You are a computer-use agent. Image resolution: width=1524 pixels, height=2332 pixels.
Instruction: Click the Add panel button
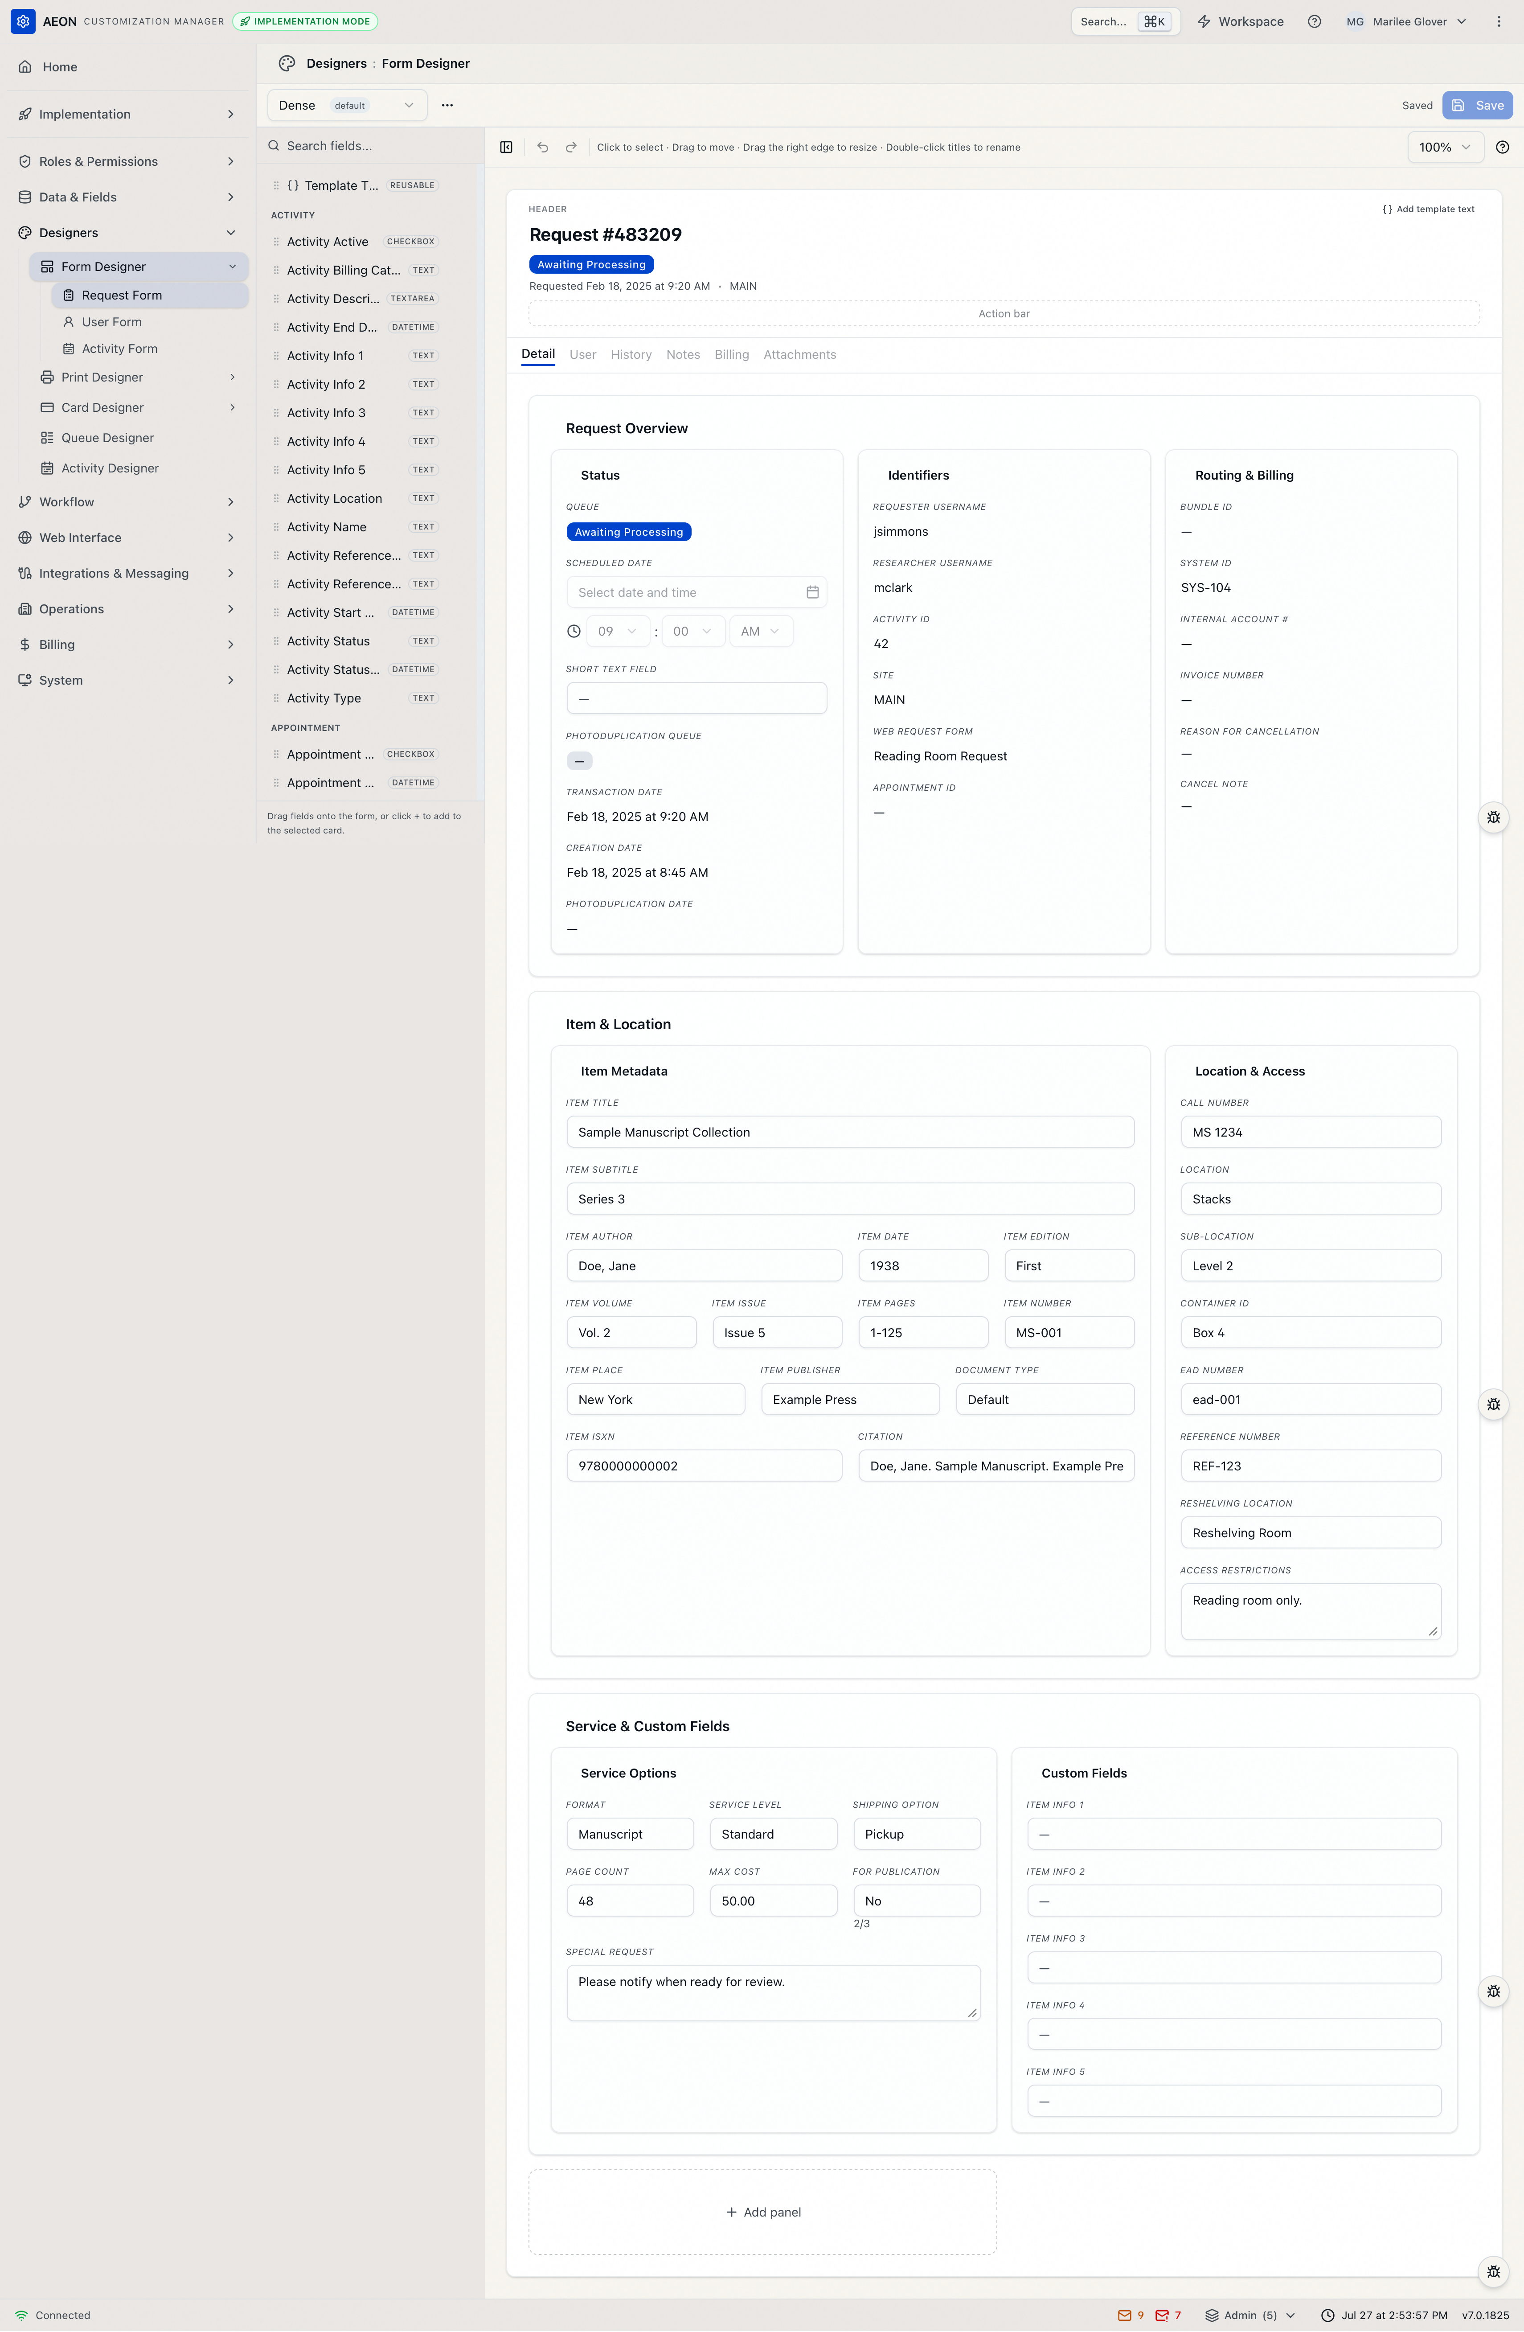[x=763, y=2212]
